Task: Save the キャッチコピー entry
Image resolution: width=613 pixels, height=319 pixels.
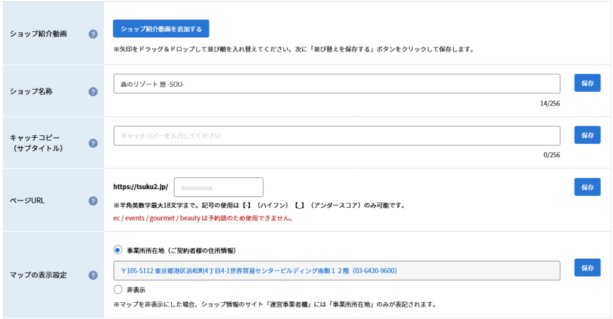Action: 587,135
